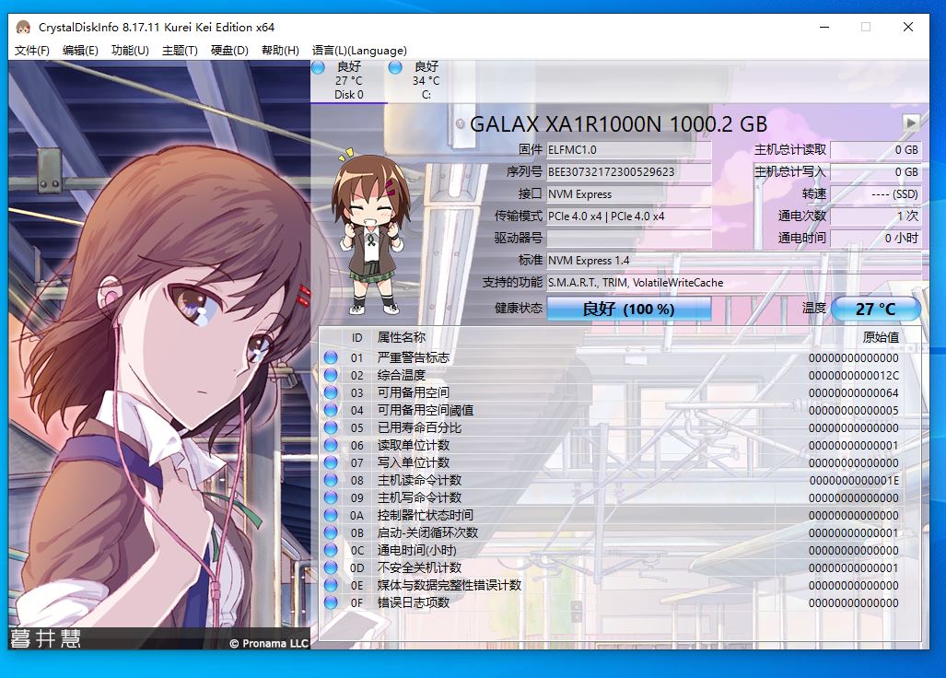Close the CrystalDiskInfo window
The image size is (946, 678).
click(x=908, y=27)
